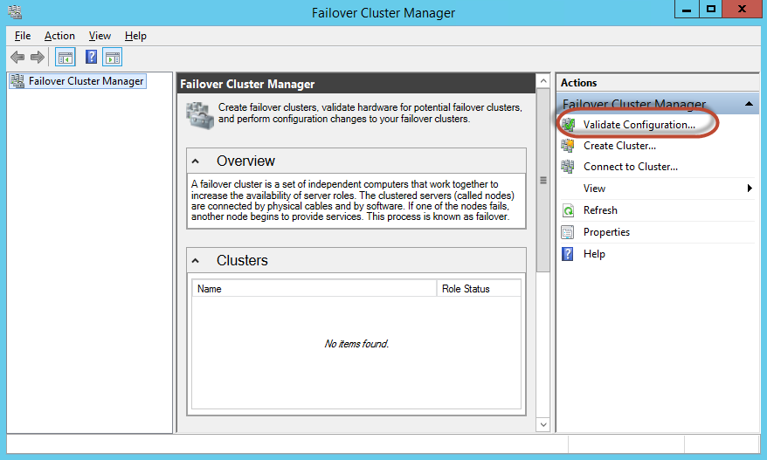The image size is (767, 460).
Task: Click the Connect to Cluster icon
Action: click(568, 167)
